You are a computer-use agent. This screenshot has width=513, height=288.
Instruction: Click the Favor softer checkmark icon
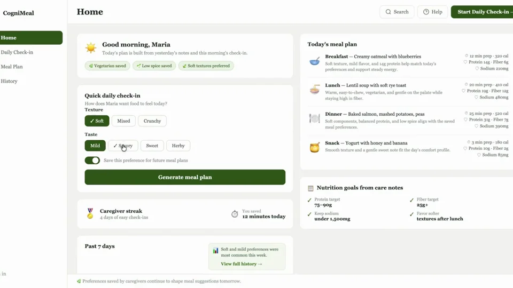tap(411, 214)
